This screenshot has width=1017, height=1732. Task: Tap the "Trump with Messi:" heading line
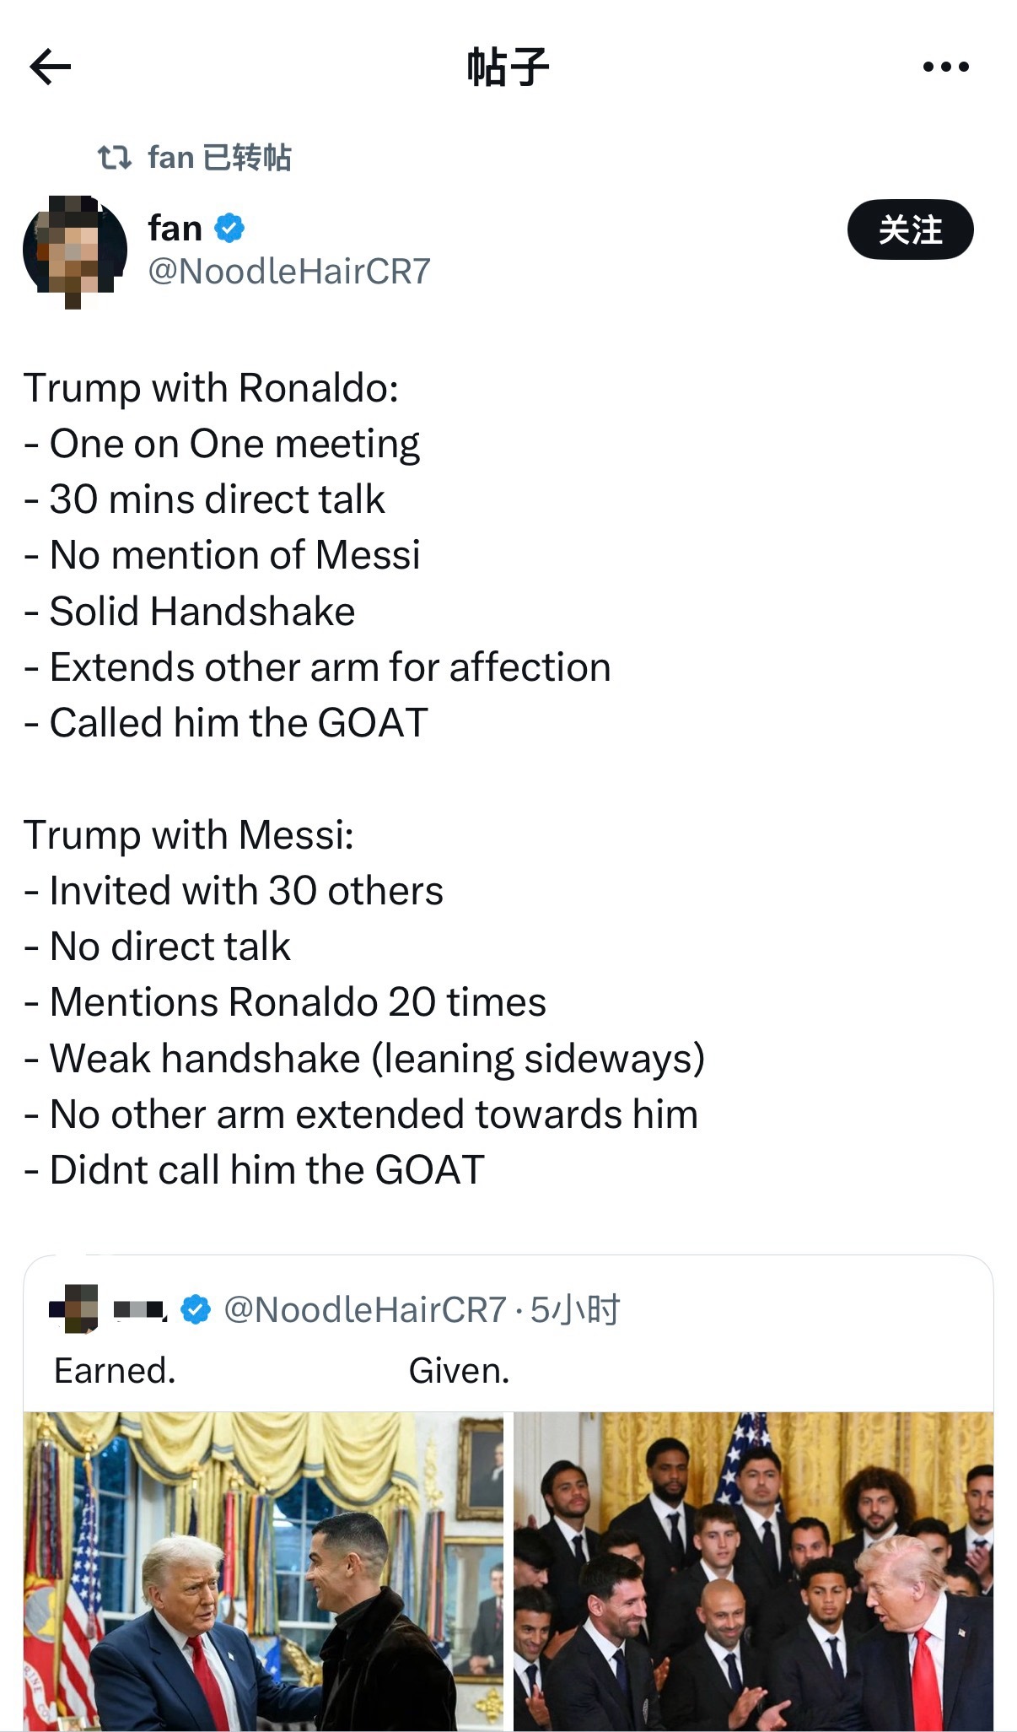pyautogui.click(x=189, y=835)
